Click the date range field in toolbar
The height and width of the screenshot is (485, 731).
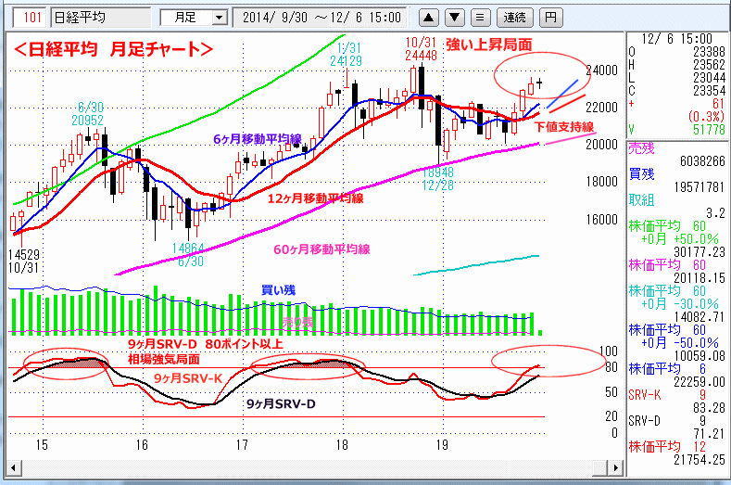321,18
